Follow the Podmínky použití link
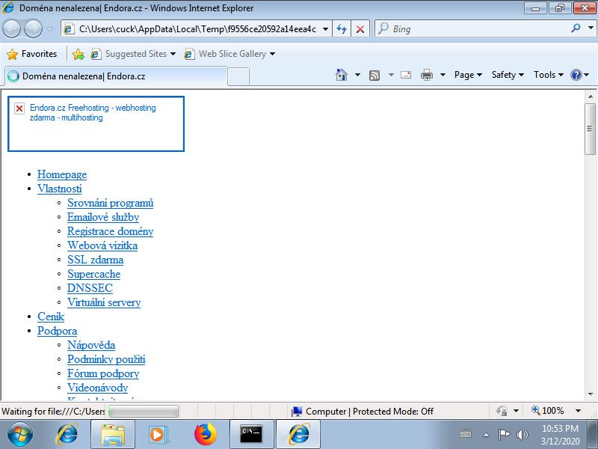 (x=106, y=359)
